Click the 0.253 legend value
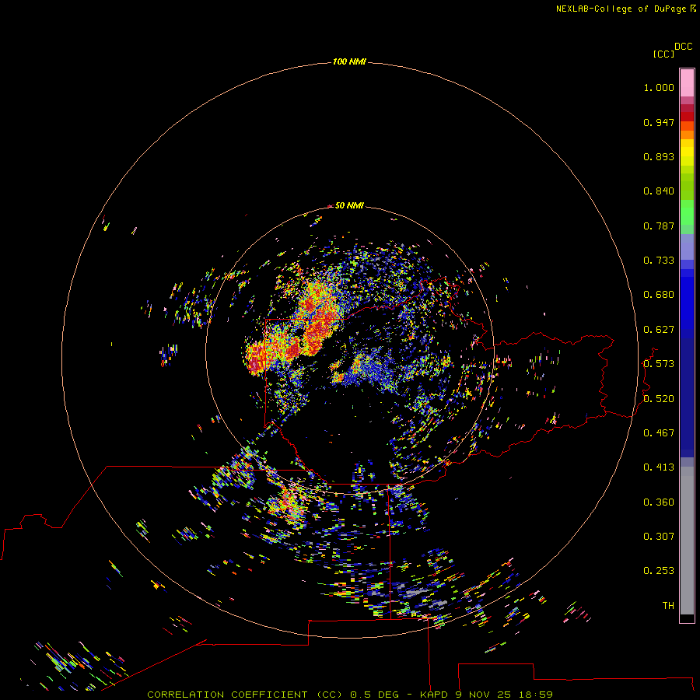 (659, 571)
